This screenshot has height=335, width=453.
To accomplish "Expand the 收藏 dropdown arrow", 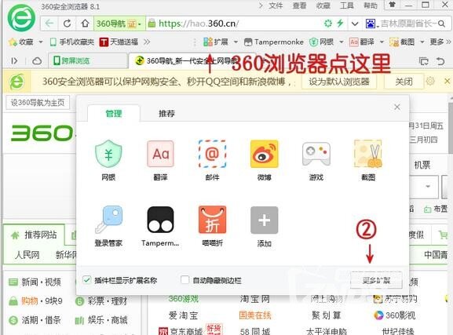I will 41,42.
